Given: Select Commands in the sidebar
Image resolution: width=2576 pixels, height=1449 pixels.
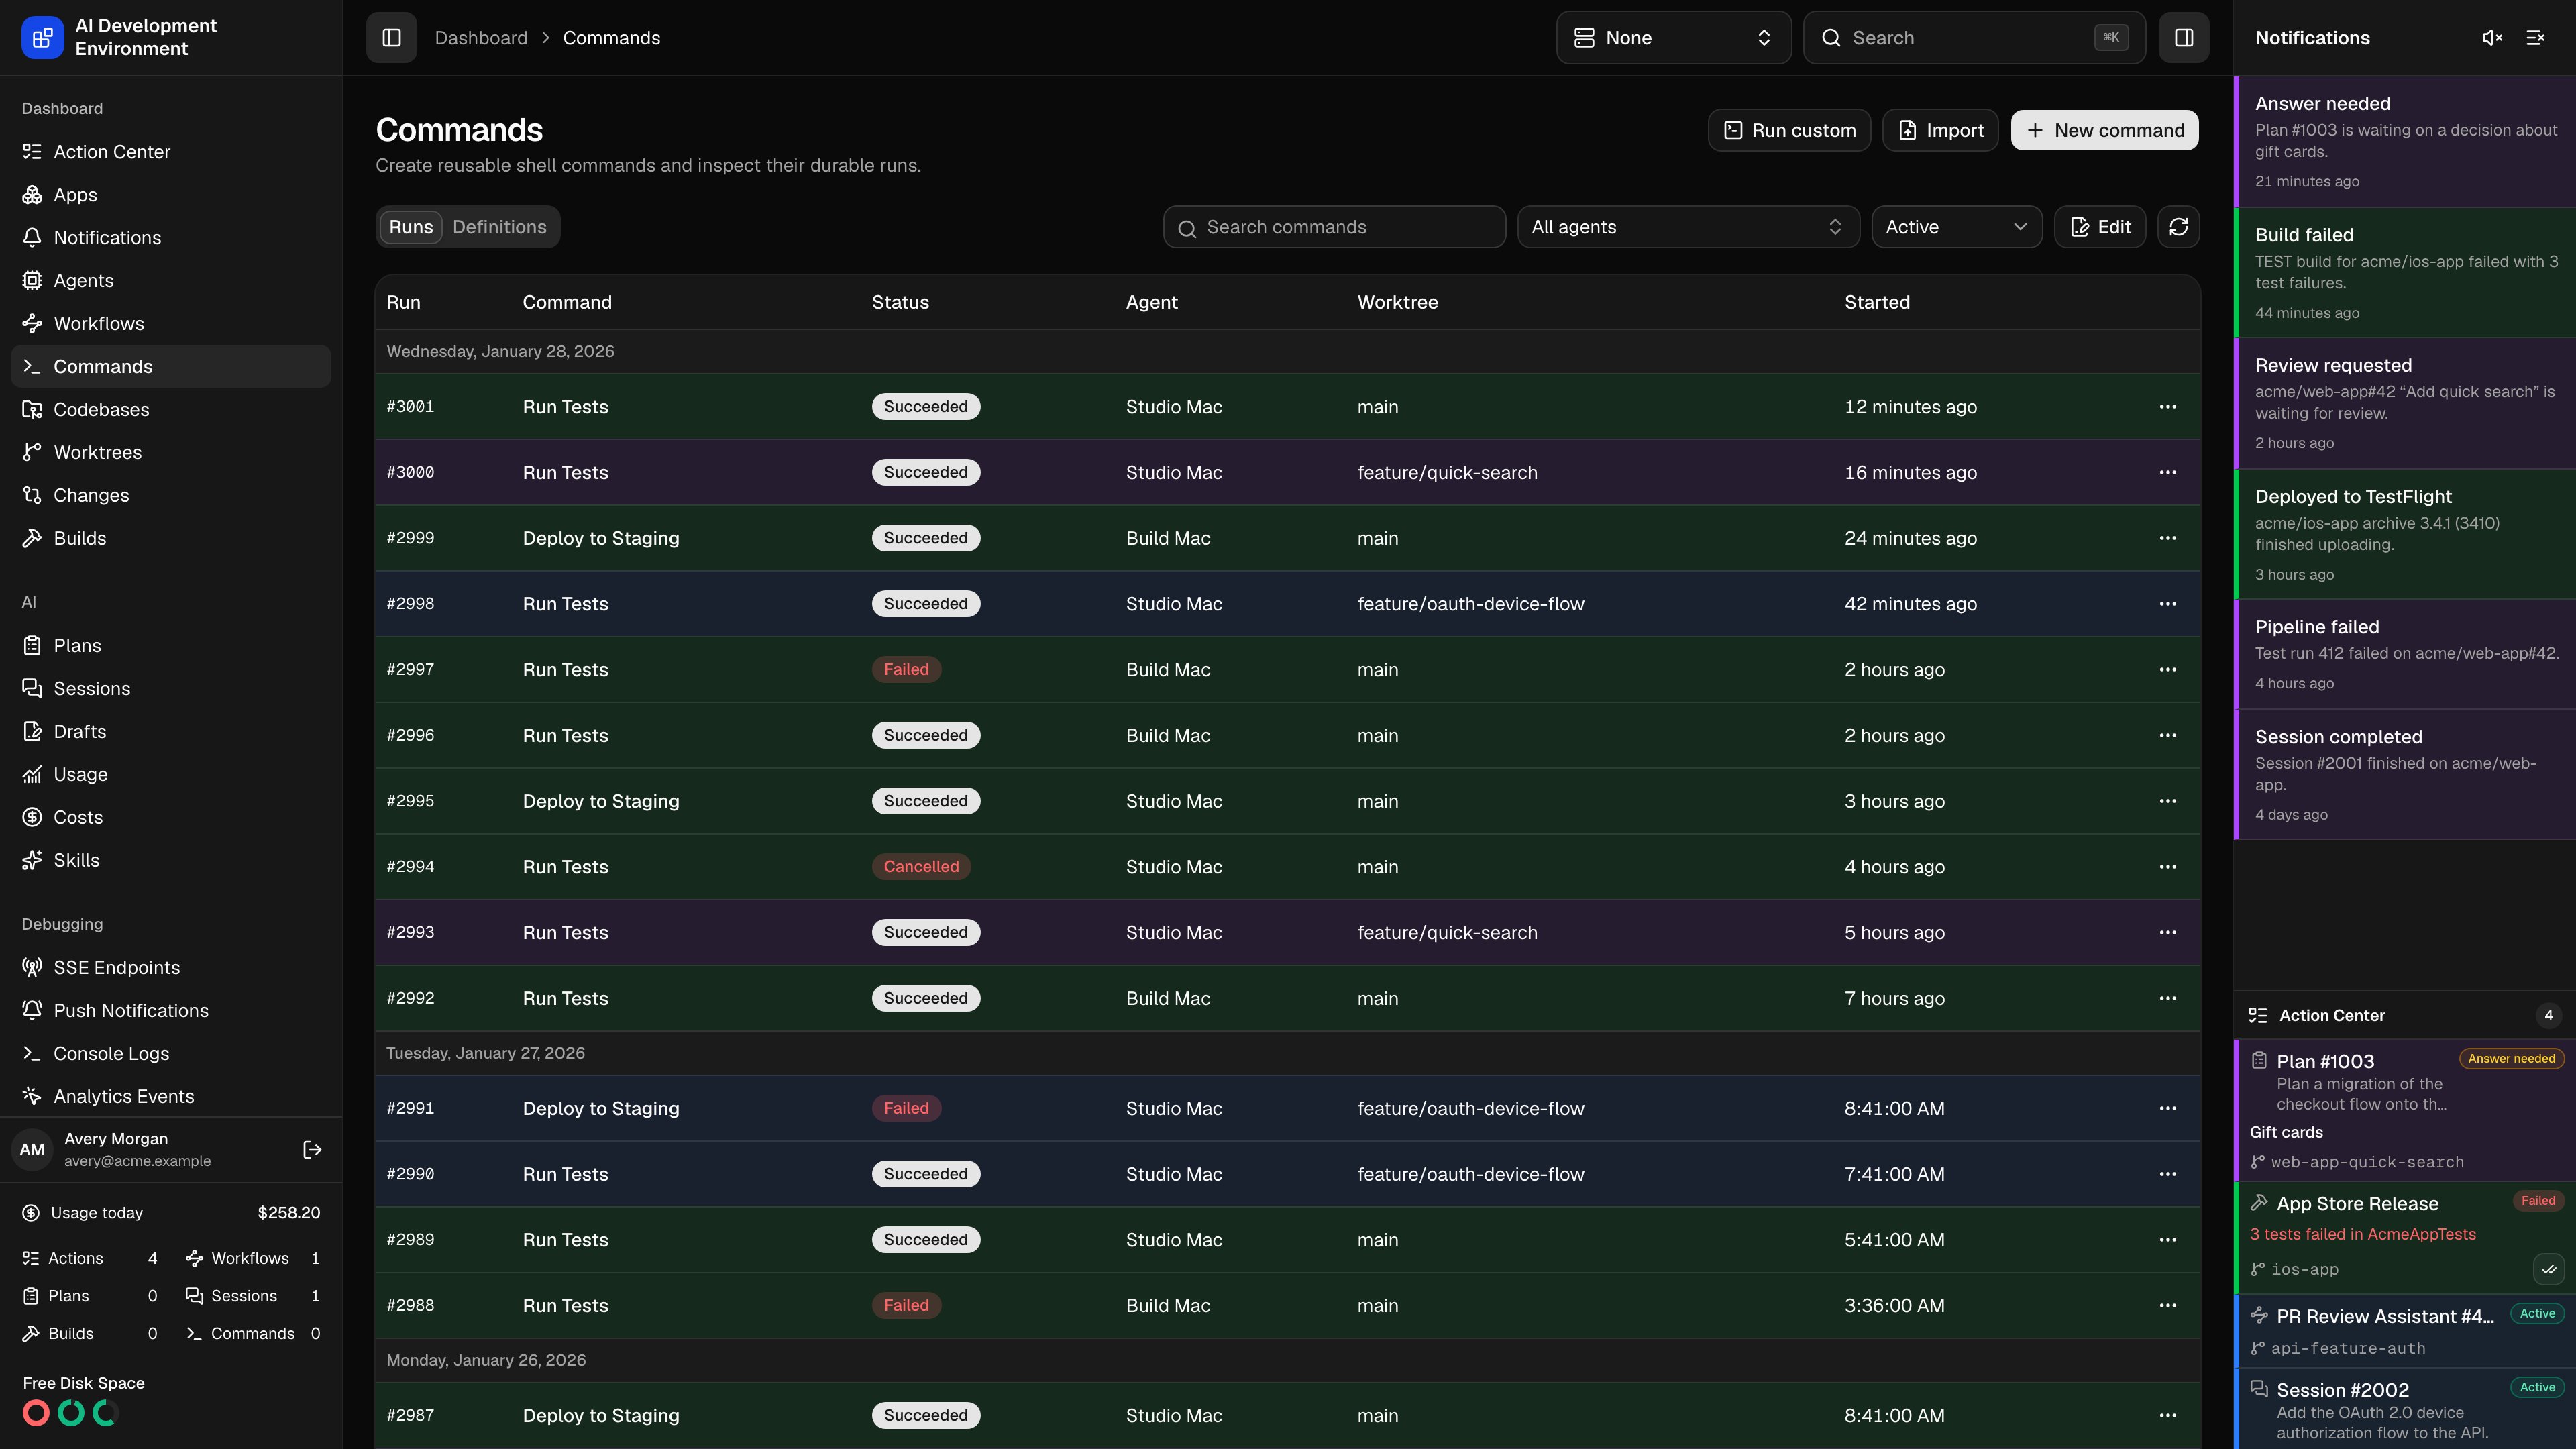Looking at the screenshot, I should [x=171, y=367].
